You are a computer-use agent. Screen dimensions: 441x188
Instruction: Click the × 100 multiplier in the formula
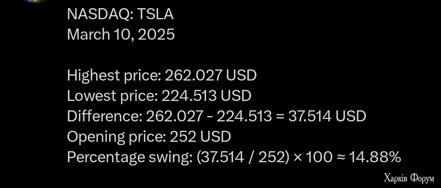[x=313, y=157]
